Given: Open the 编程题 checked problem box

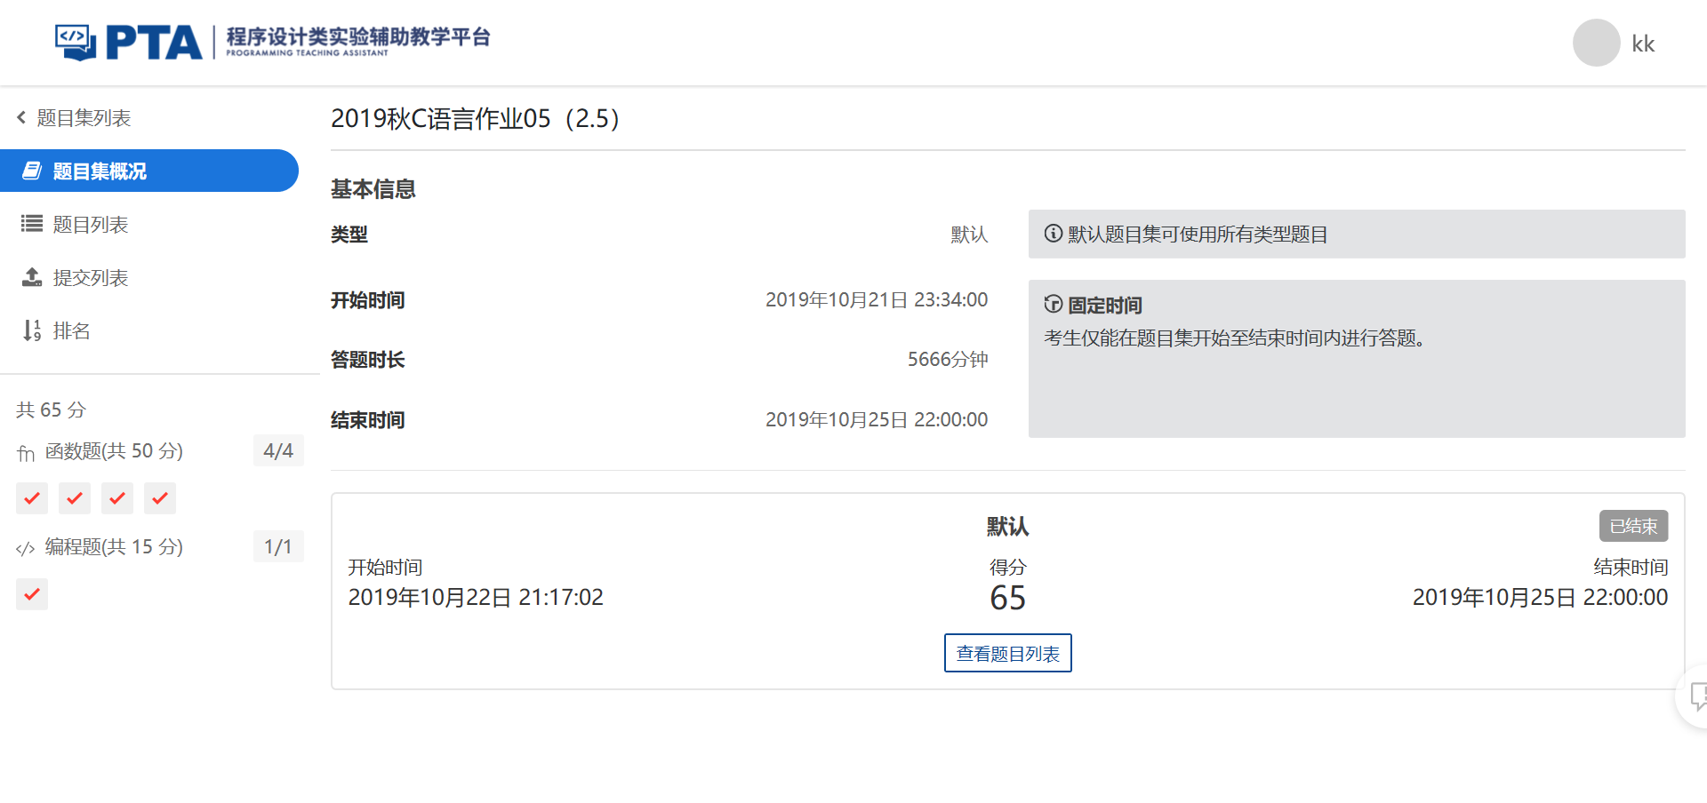Looking at the screenshot, I should [x=32, y=594].
